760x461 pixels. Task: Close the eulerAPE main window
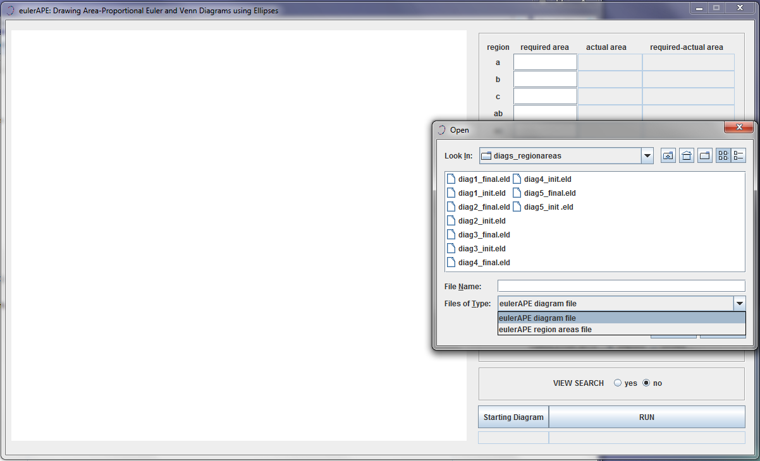click(x=739, y=8)
